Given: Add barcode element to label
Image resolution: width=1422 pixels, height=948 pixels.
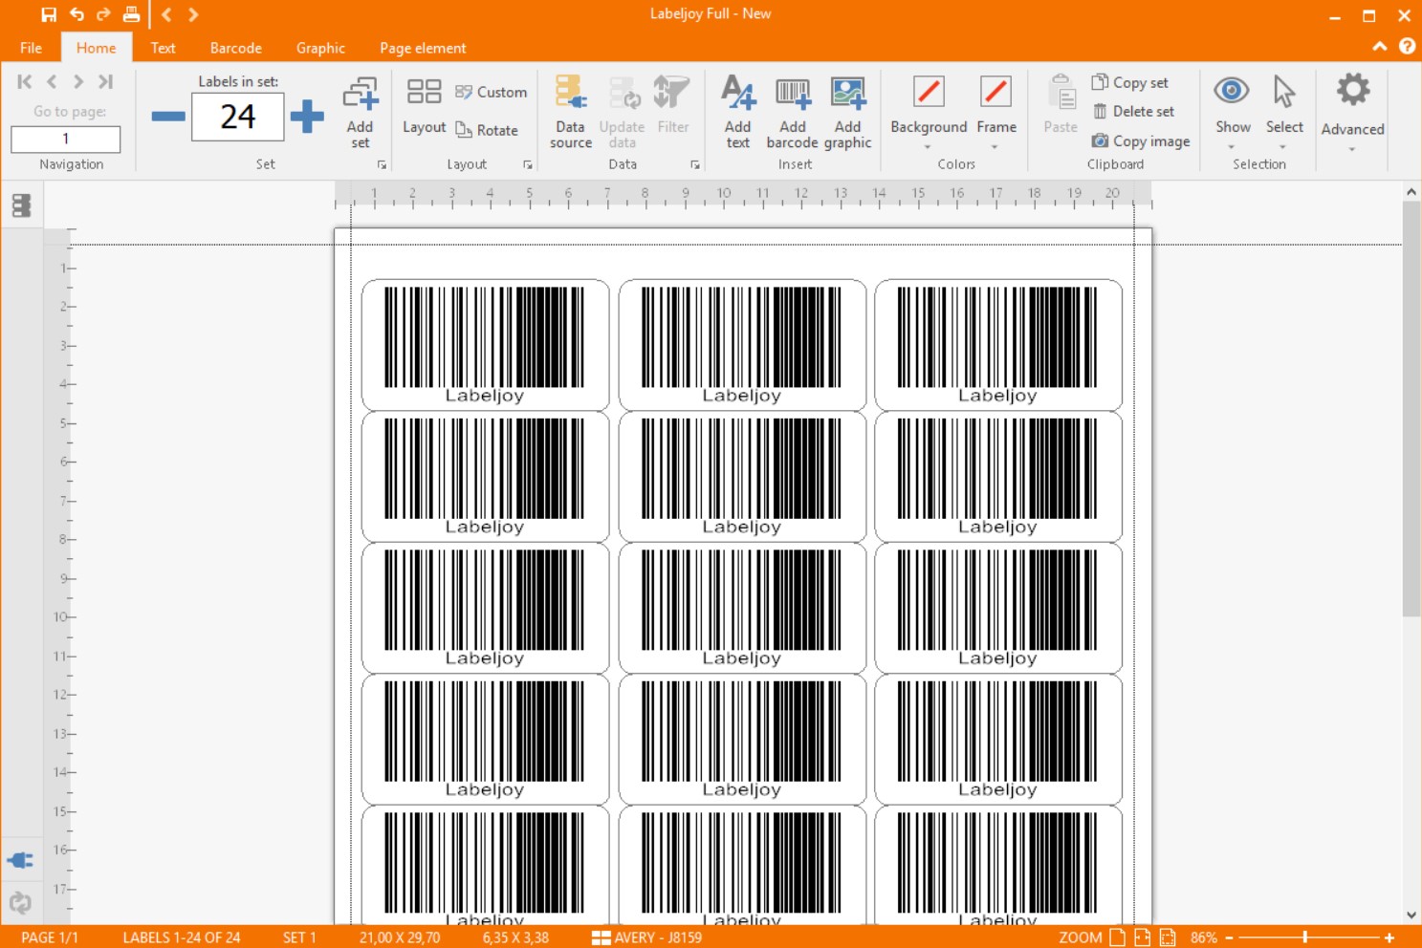Looking at the screenshot, I should (792, 113).
